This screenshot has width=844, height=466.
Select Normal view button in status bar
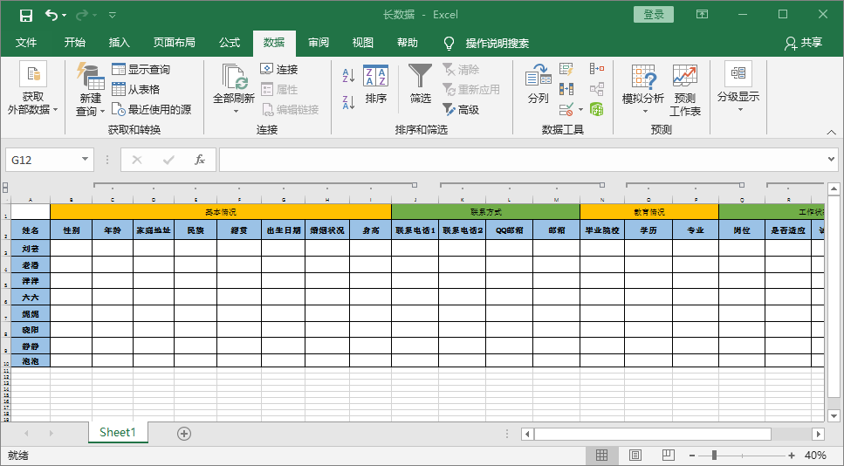[602, 456]
